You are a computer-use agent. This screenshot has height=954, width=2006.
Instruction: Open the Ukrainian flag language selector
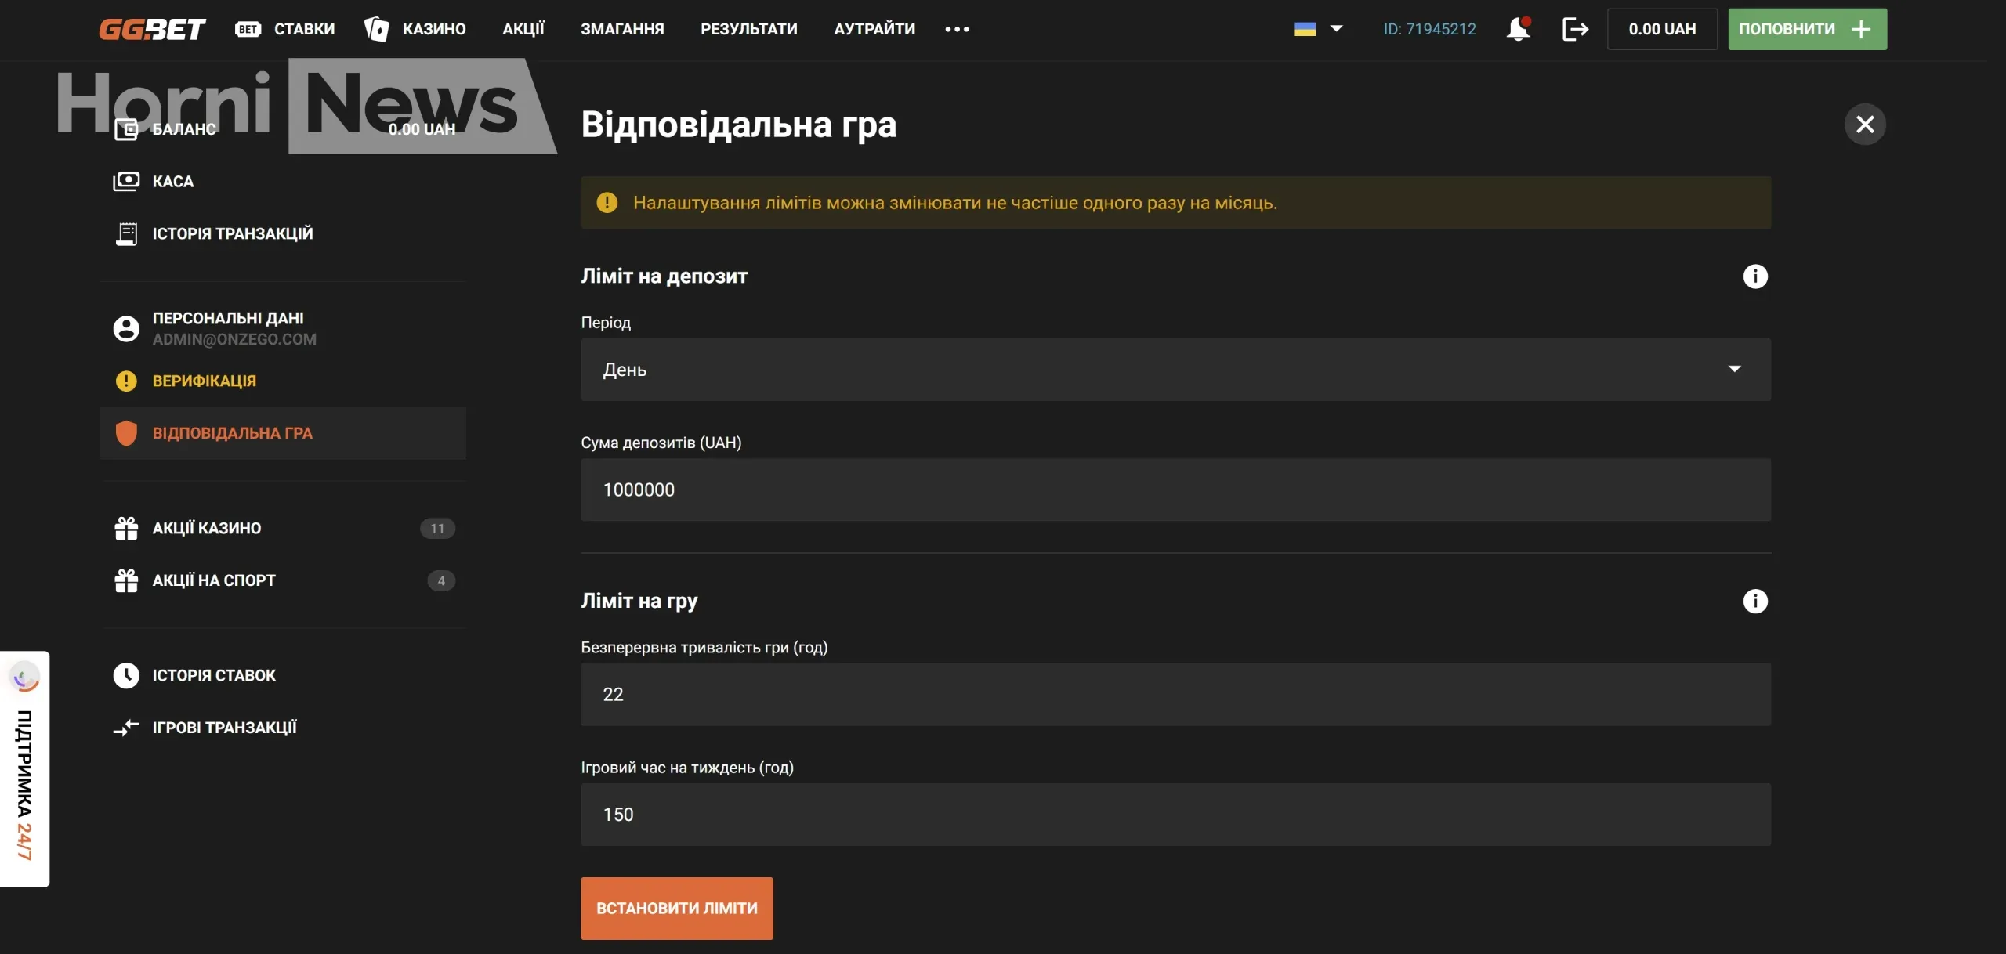coord(1318,29)
